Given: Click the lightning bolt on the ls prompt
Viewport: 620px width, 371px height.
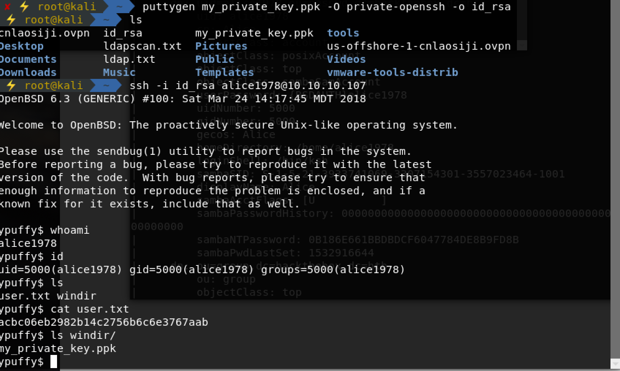Looking at the screenshot, I should pos(11,19).
